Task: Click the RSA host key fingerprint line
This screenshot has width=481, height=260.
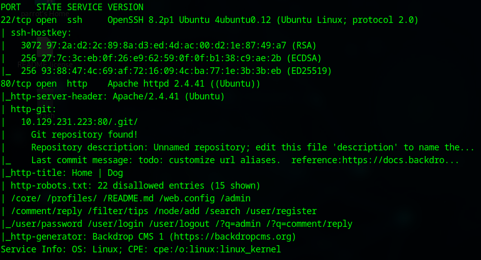Action: [x=169, y=46]
